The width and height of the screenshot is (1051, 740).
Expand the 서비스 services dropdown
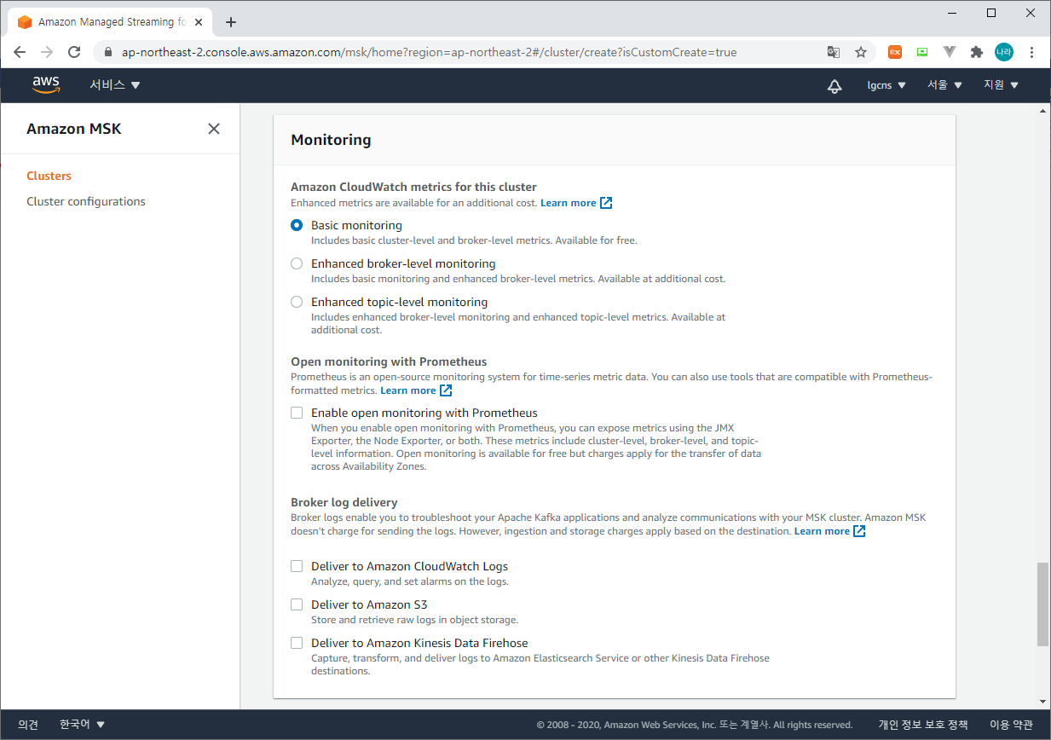[x=115, y=85]
